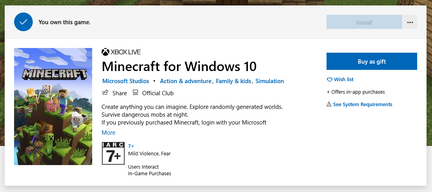Open the Microsoft Studios publisher link
This screenshot has height=192, width=432.
[126, 81]
